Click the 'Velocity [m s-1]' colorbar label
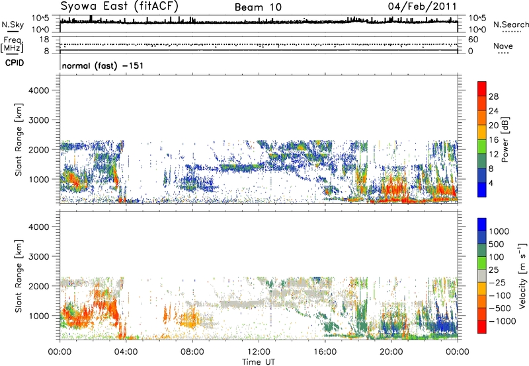This screenshot has width=529, height=366. pyautogui.click(x=522, y=275)
